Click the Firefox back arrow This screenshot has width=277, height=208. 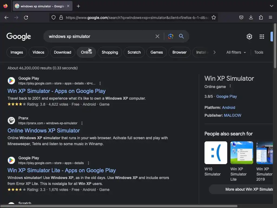click(x=6, y=18)
